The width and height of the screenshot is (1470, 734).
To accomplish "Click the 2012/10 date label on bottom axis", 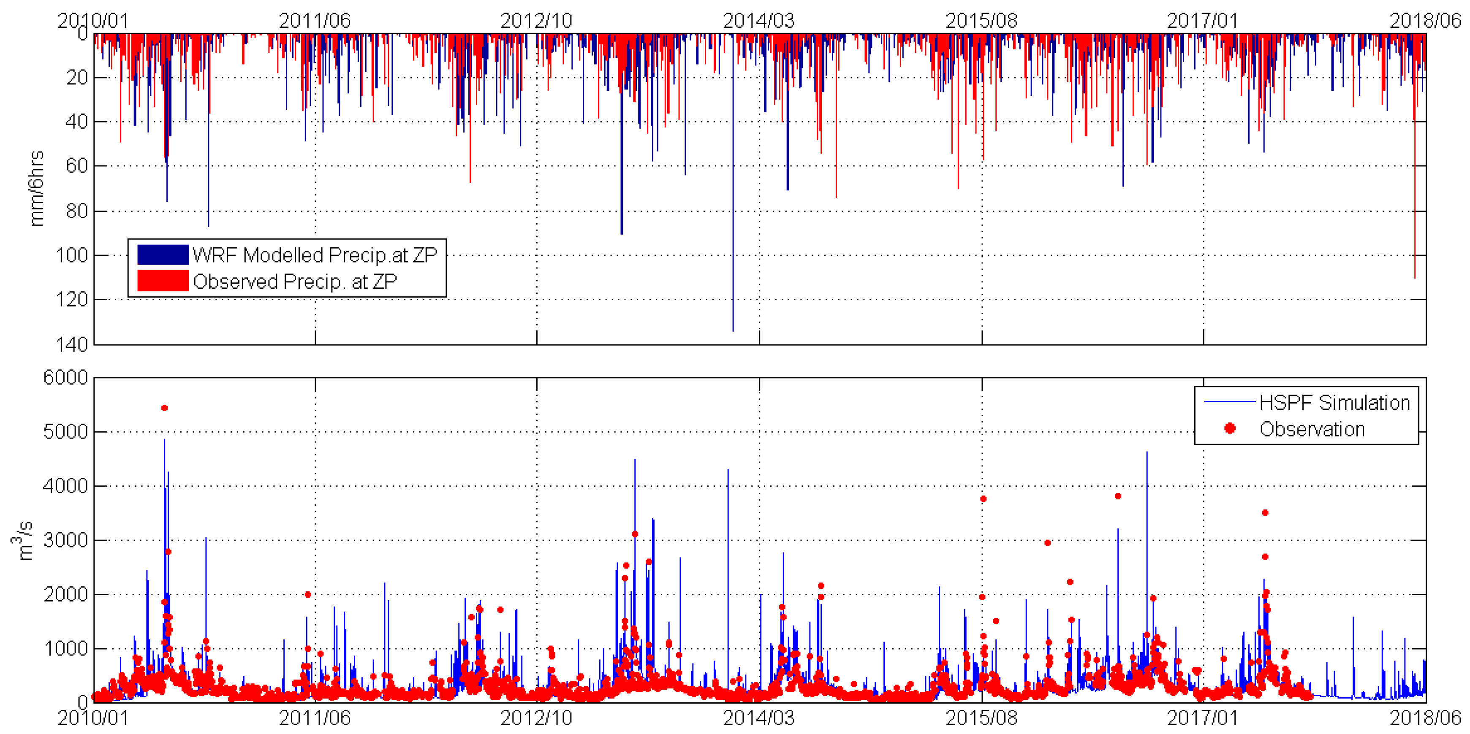I will click(536, 718).
